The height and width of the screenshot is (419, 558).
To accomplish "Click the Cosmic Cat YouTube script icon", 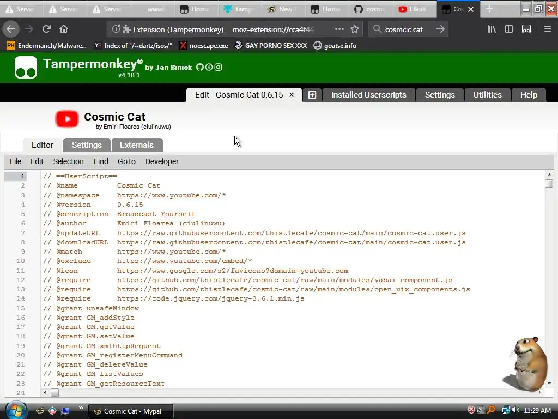I will tap(67, 119).
